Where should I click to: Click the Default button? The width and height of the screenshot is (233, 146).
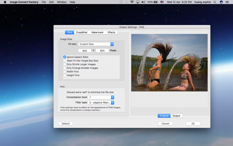pos(66,124)
